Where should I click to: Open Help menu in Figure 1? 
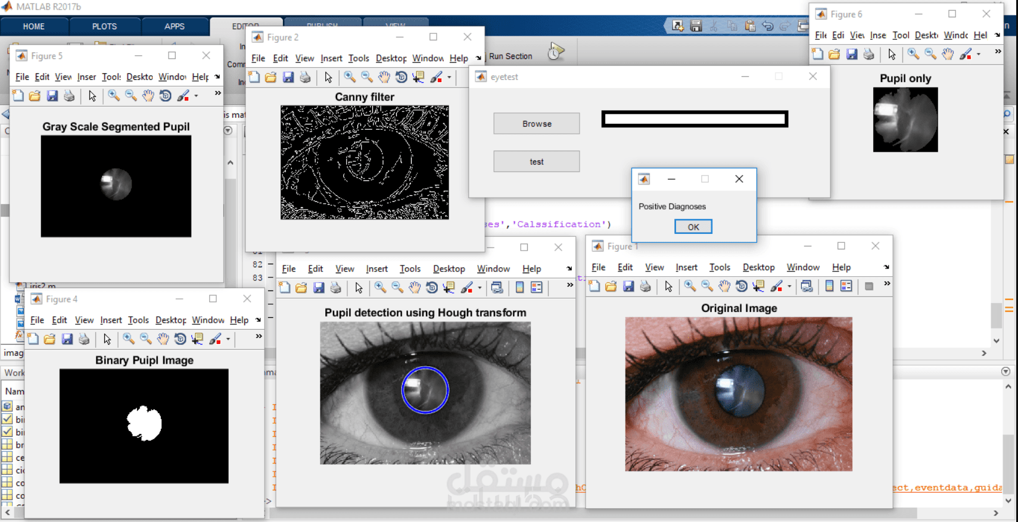(x=841, y=267)
